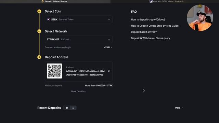
Task: Copy the deposit address with copy icon
Action: pyautogui.click(x=109, y=71)
